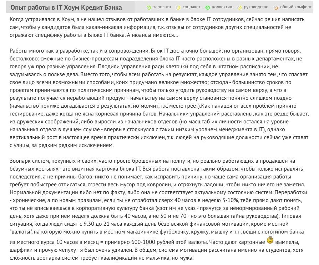Click the зарплата rating star icon
The height and width of the screenshot is (265, 319).
pos(149,8)
